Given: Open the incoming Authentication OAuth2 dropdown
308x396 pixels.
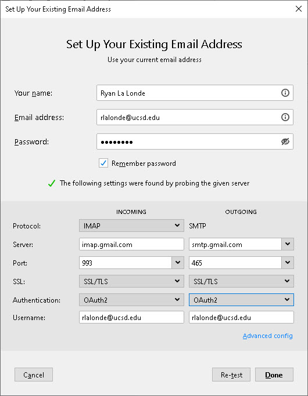Looking at the screenshot, I should (x=131, y=300).
